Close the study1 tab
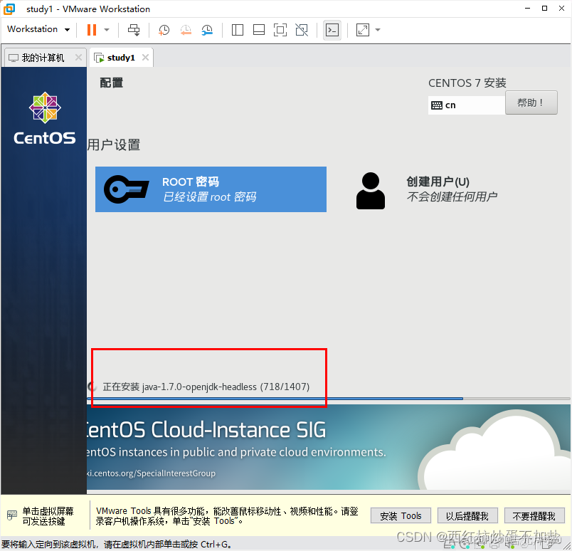572x551 pixels. click(145, 58)
